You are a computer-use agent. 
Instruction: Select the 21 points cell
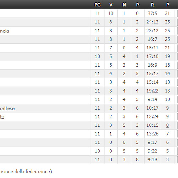click(167, 48)
